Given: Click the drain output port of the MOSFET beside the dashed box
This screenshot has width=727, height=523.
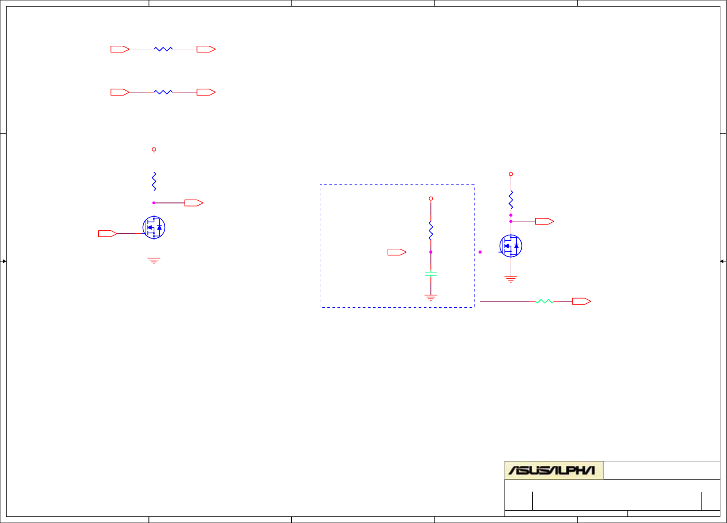Looking at the screenshot, I should tap(545, 221).
